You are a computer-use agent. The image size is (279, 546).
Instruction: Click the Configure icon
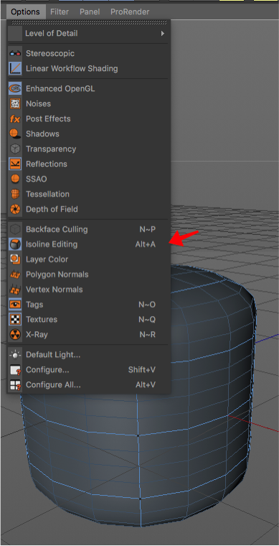(15, 370)
